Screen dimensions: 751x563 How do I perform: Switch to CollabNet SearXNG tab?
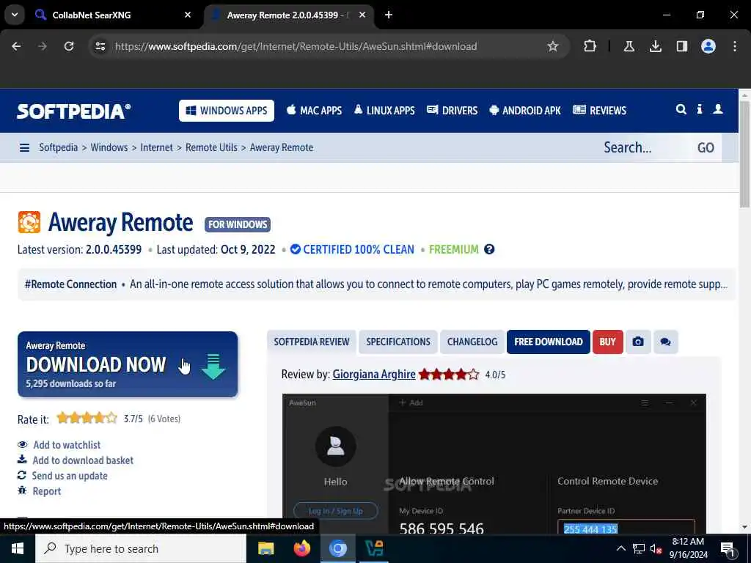[x=111, y=15]
